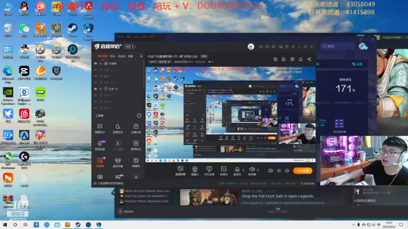408x229 pixels.
Task: Open the QQ penguin desktop icon
Action: click(24, 9)
